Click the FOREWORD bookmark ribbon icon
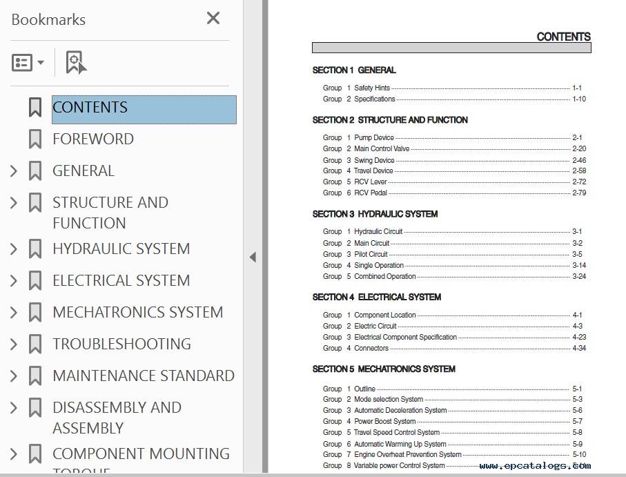Image resolution: width=626 pixels, height=477 pixels. pos(35,139)
